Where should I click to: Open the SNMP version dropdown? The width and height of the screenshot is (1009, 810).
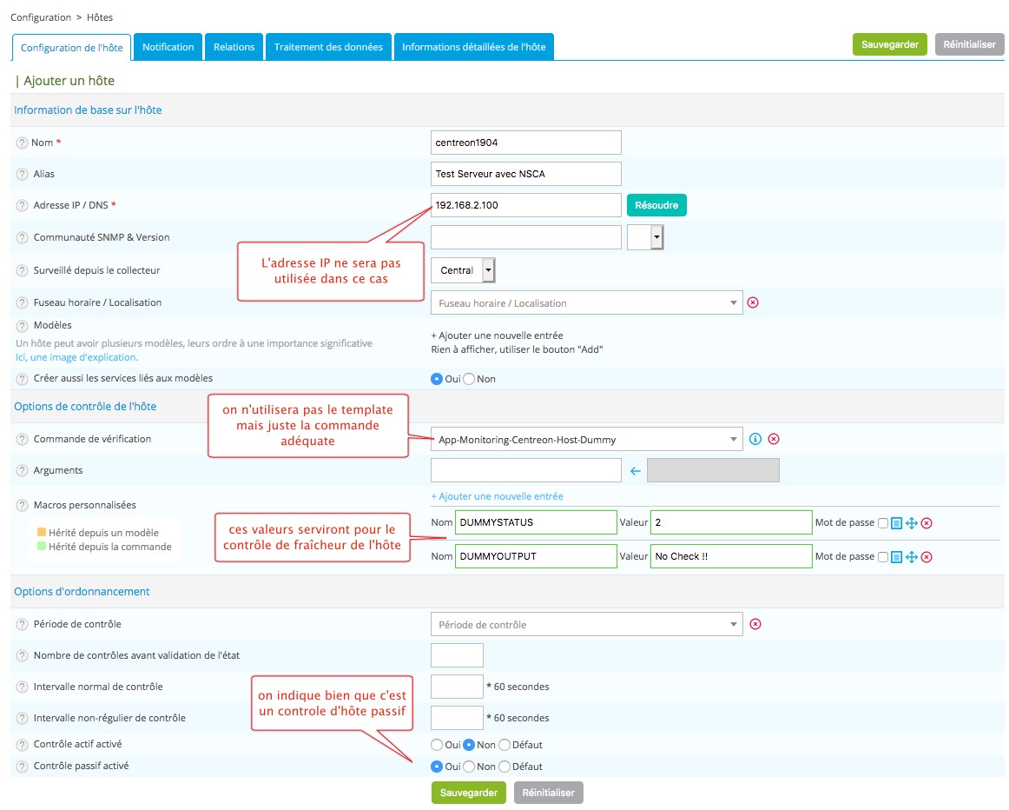(656, 237)
